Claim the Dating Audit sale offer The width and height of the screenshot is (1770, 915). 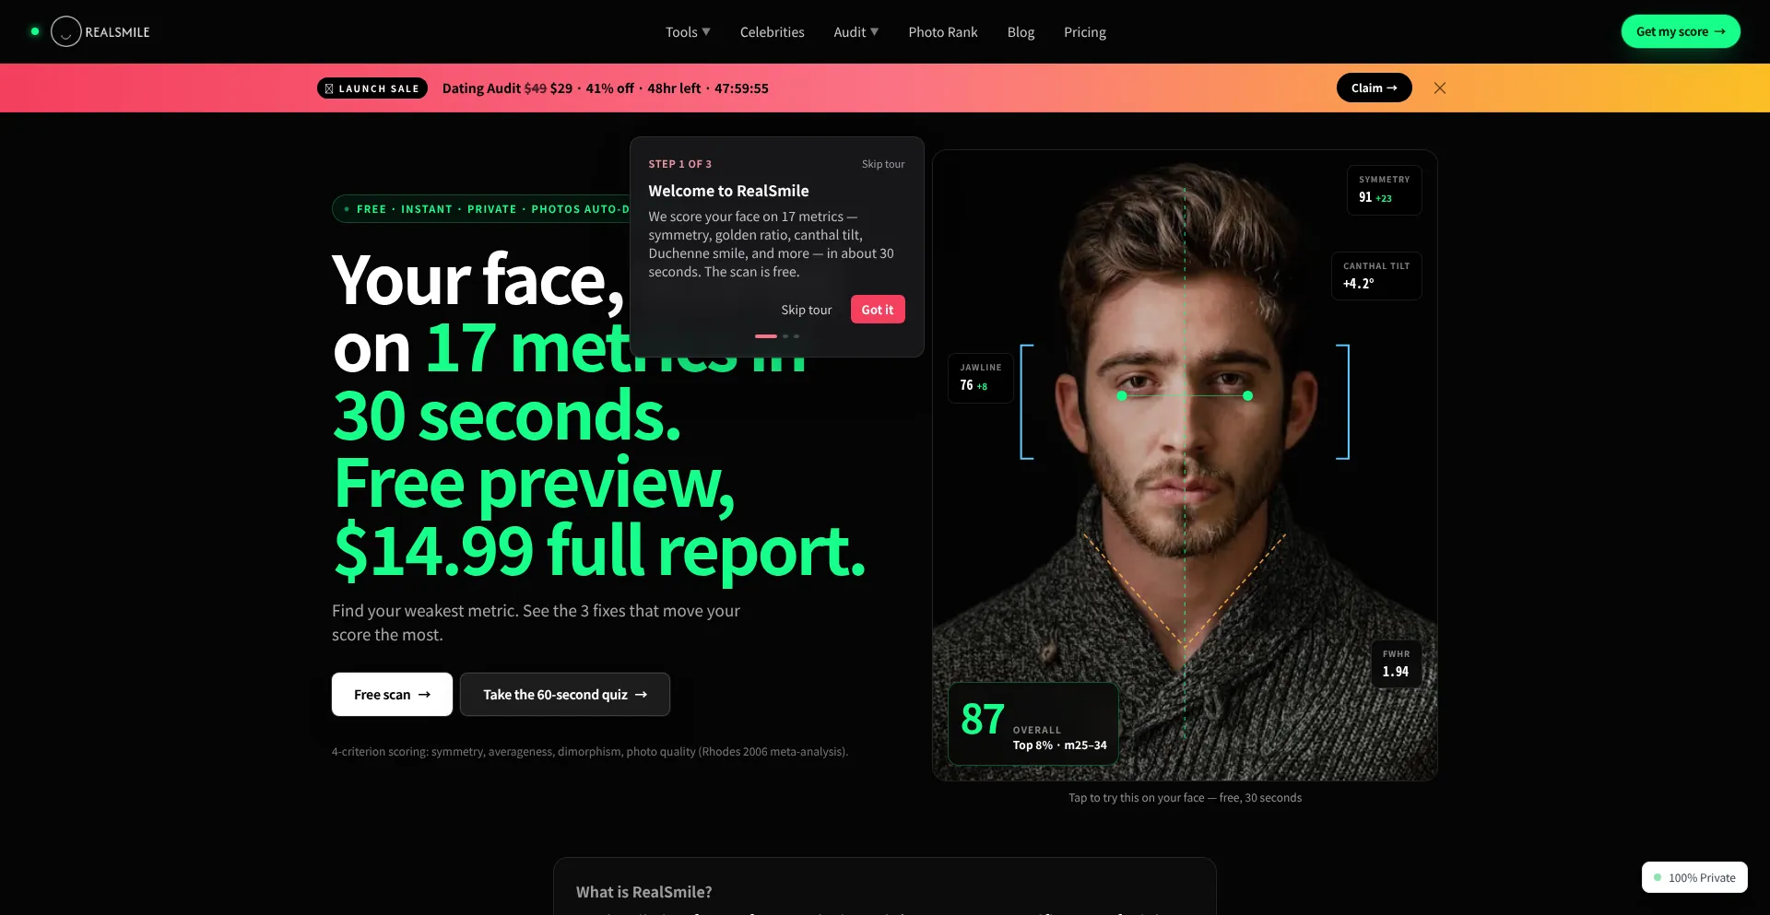[x=1374, y=88]
